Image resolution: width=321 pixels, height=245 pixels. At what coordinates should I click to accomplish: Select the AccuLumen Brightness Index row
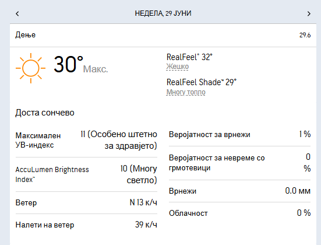tap(86, 174)
